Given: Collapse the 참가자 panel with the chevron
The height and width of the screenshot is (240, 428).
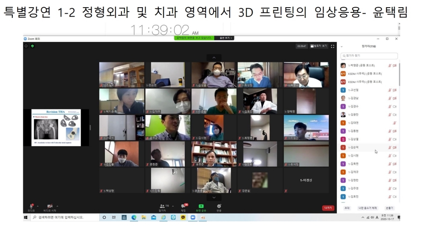Looking at the screenshot, I should point(342,47).
